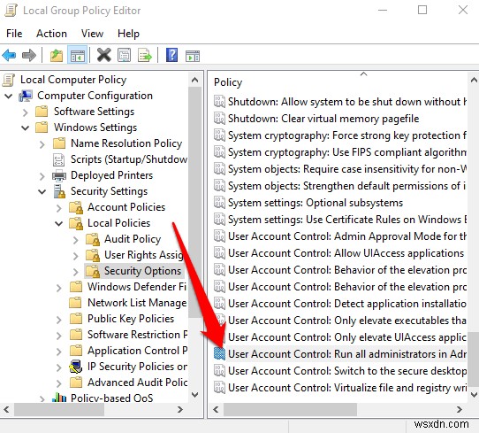This screenshot has width=479, height=433.
Task: Collapse the Windows Settings node
Action: 26,128
